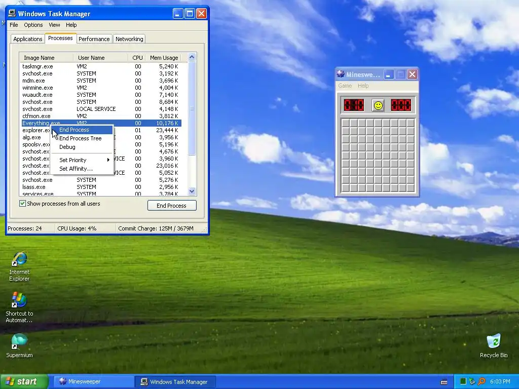Select Debug from the context menu
The image size is (519, 389).
pos(82,147)
